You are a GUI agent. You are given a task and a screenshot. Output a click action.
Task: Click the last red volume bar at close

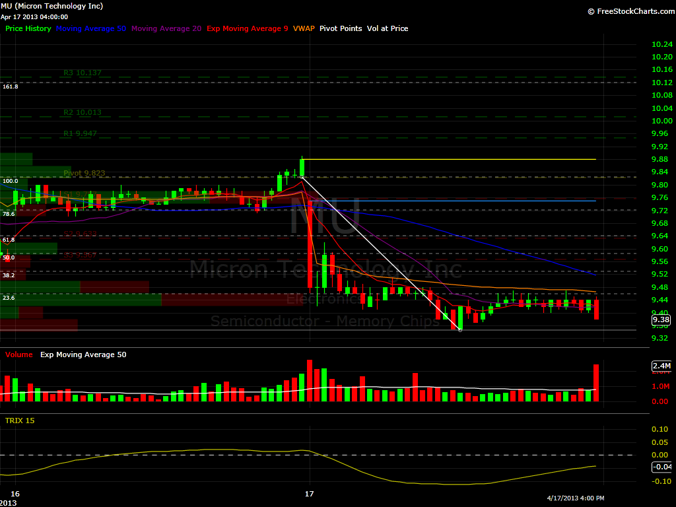[596, 384]
